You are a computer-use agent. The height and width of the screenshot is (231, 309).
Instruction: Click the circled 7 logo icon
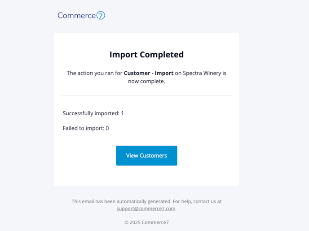pyautogui.click(x=101, y=16)
